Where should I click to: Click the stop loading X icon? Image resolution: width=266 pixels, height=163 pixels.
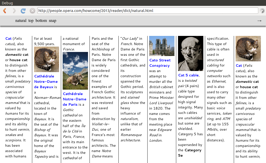point(32,11)
